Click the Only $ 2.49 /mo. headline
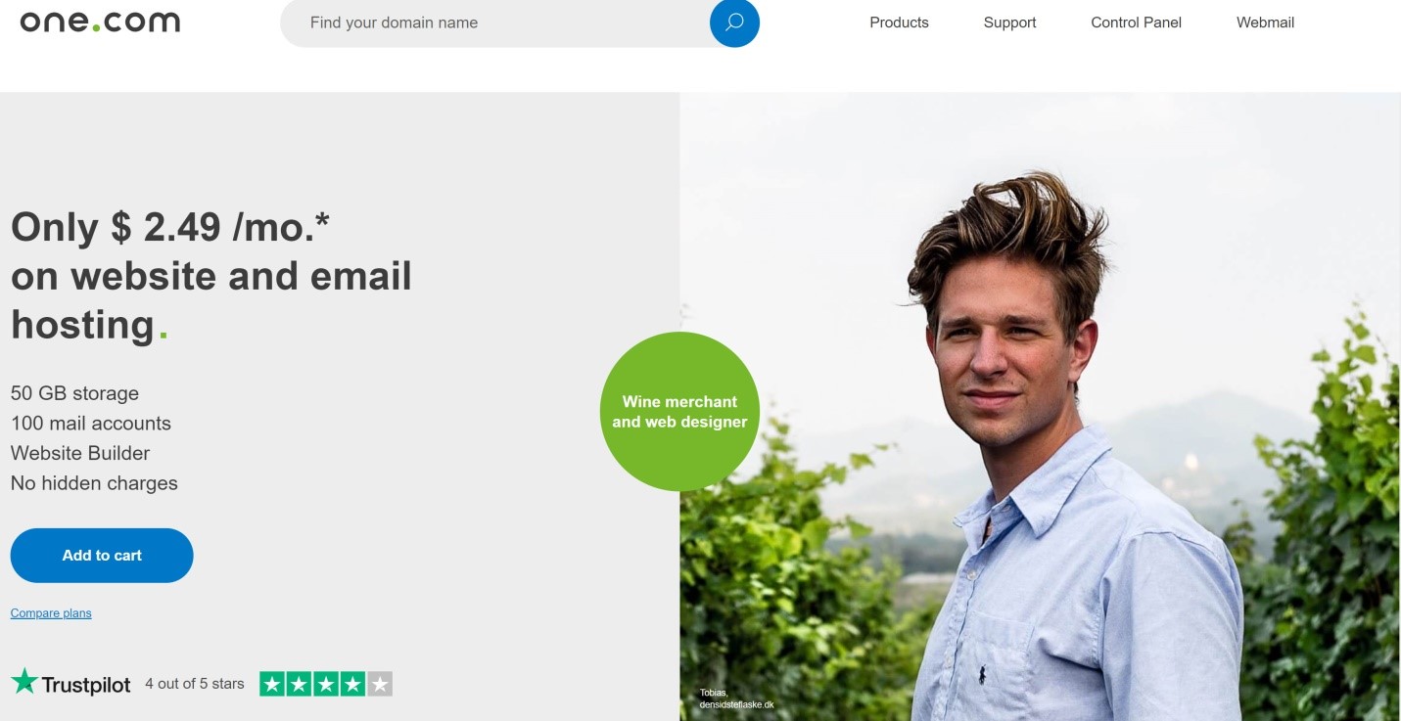Image resolution: width=1401 pixels, height=721 pixels. tap(170, 227)
